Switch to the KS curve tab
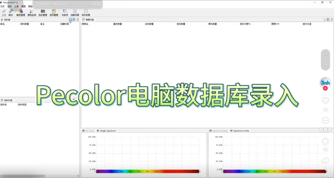The height and width of the screenshot is (178, 334). 88,131
